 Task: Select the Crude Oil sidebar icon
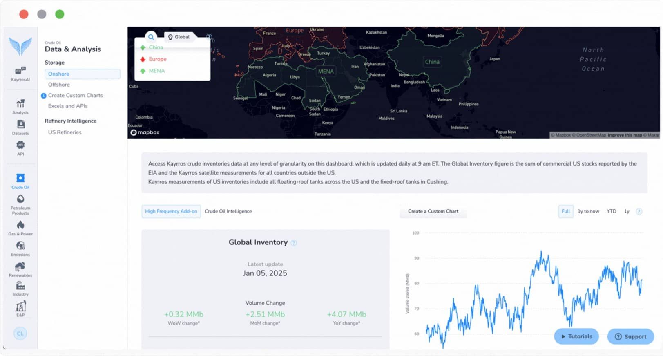pyautogui.click(x=20, y=181)
